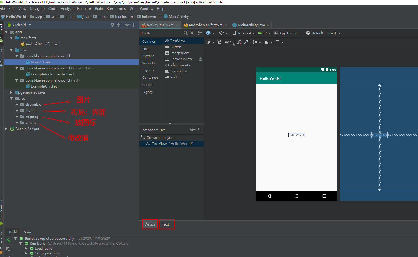Open the Nexus 4 device dropdown
The height and width of the screenshot is (257, 418).
pos(244,33)
